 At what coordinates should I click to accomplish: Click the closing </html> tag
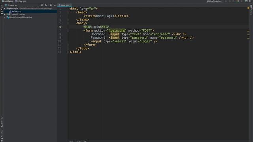(x=76, y=52)
